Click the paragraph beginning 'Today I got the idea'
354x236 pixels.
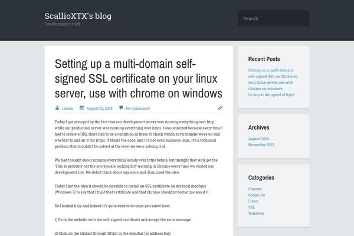(x=132, y=189)
